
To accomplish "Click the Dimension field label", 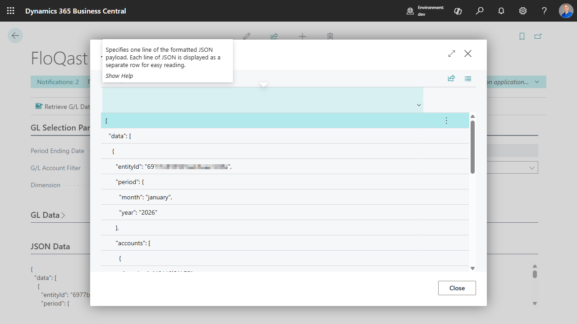I will 46,185.
